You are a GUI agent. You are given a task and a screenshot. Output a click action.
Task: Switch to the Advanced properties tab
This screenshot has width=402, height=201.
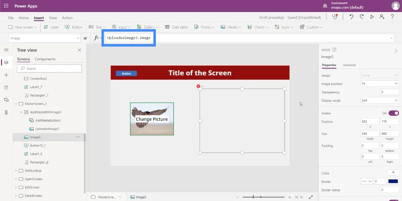click(x=349, y=65)
